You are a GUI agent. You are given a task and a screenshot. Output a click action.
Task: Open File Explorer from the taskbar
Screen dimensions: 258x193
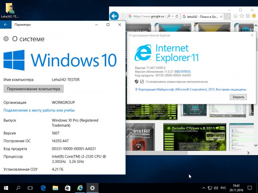[x=55, y=188]
